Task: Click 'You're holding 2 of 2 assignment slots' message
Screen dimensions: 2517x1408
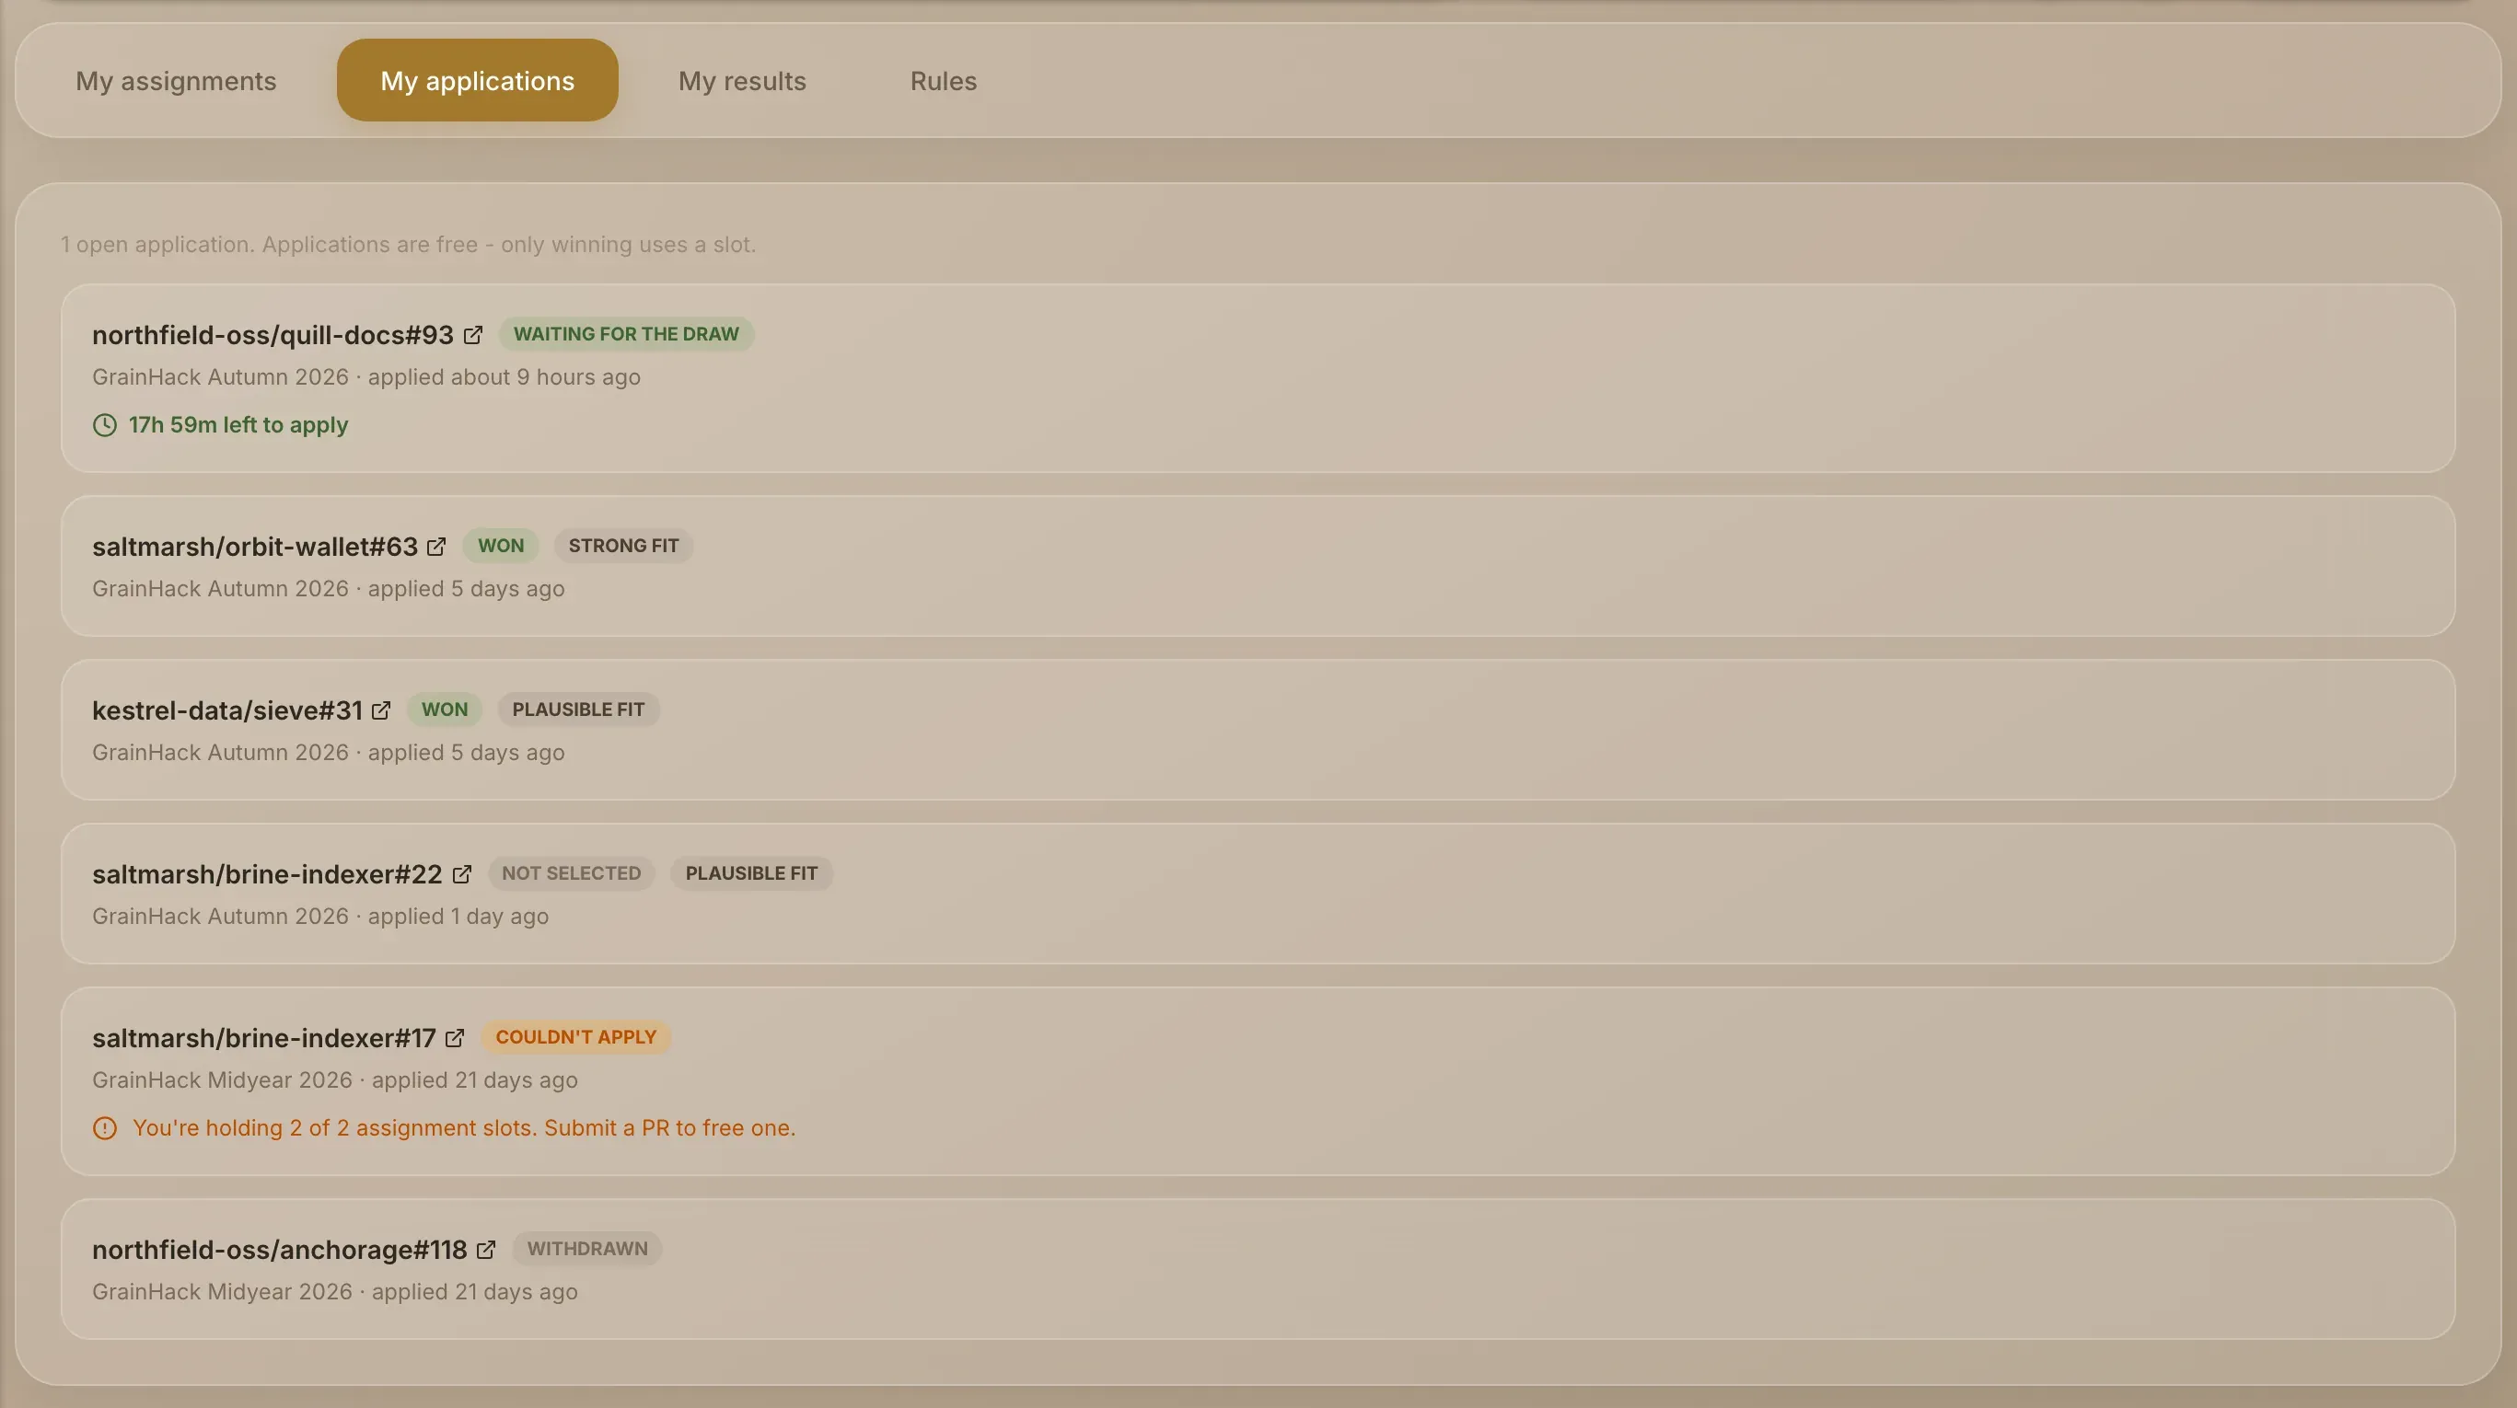Action: tap(464, 1127)
